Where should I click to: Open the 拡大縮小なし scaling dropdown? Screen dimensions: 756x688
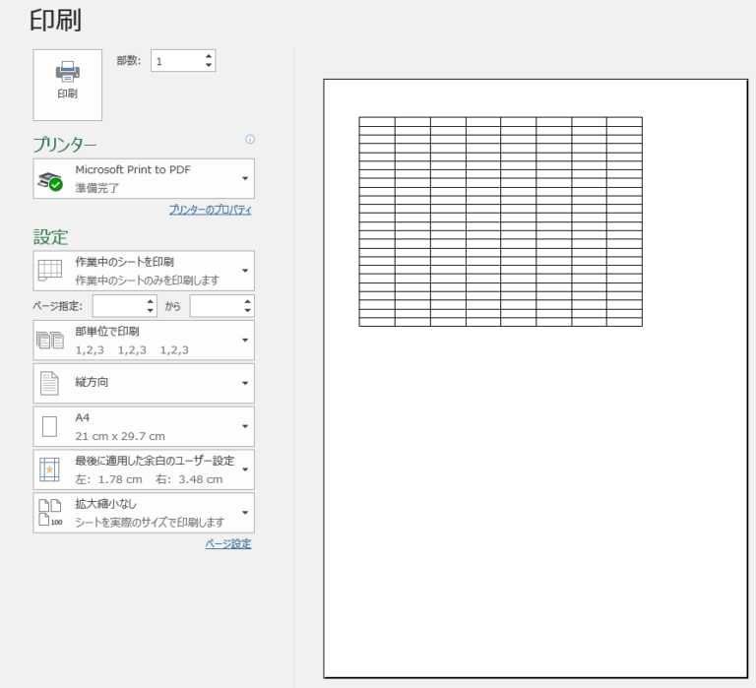click(x=244, y=513)
